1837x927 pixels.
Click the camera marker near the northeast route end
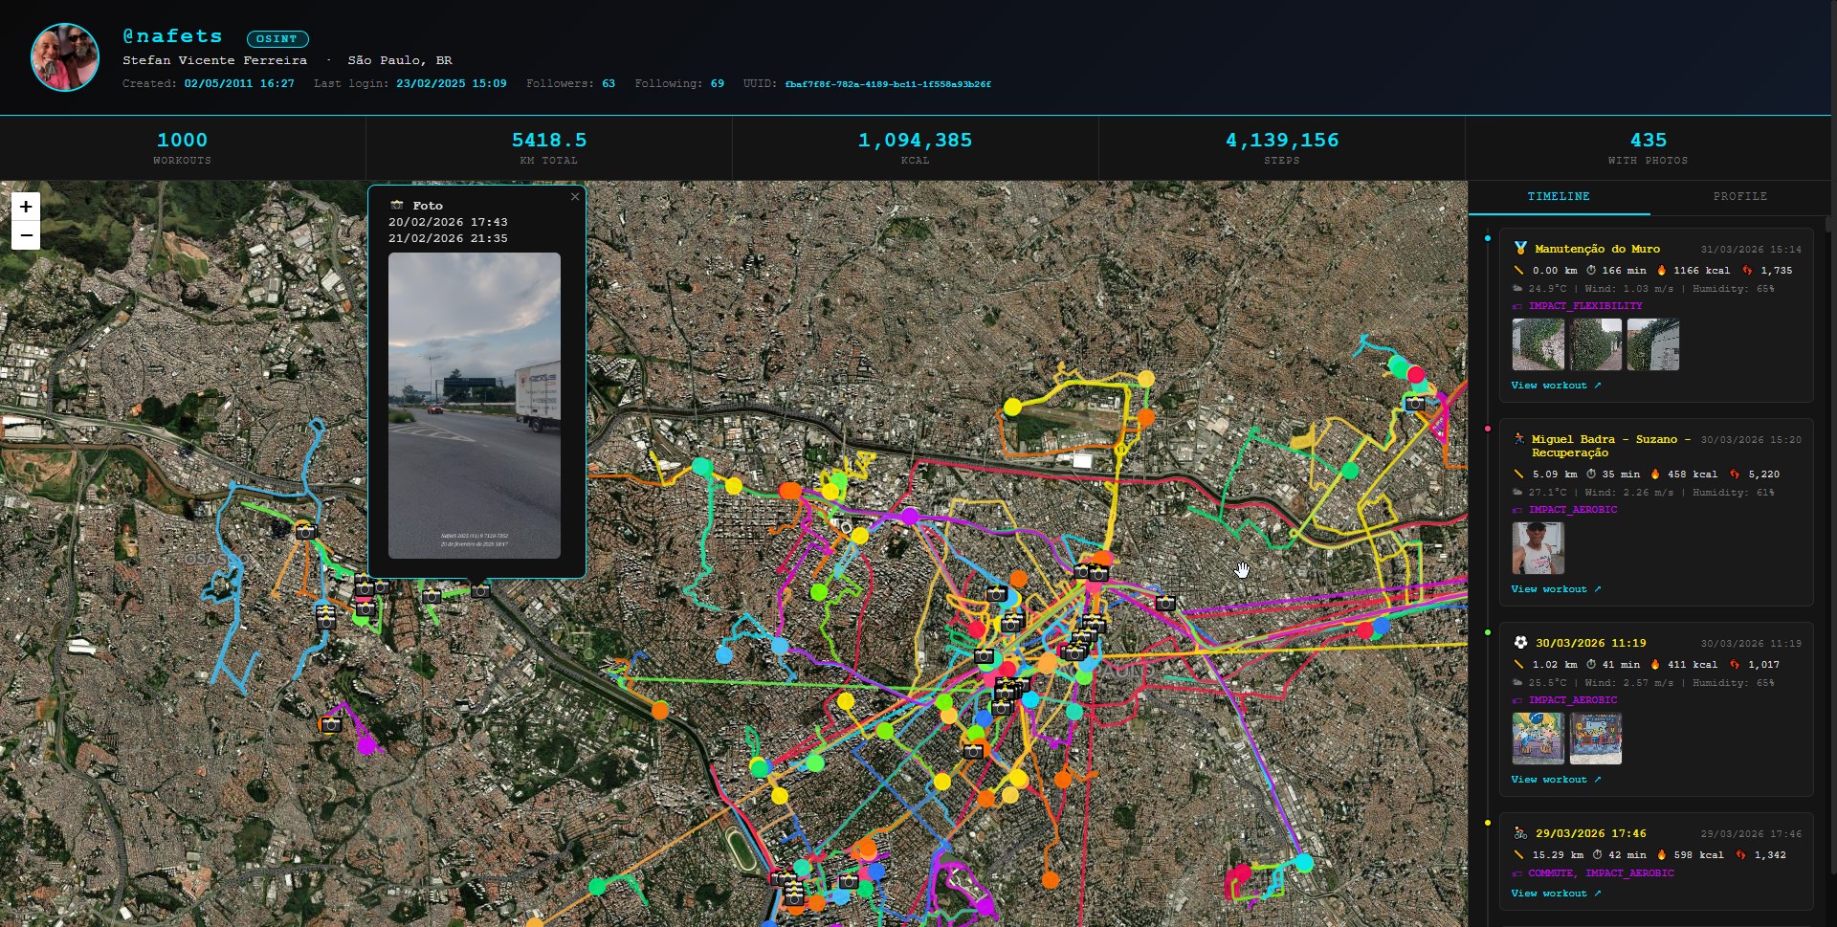pos(1415,404)
